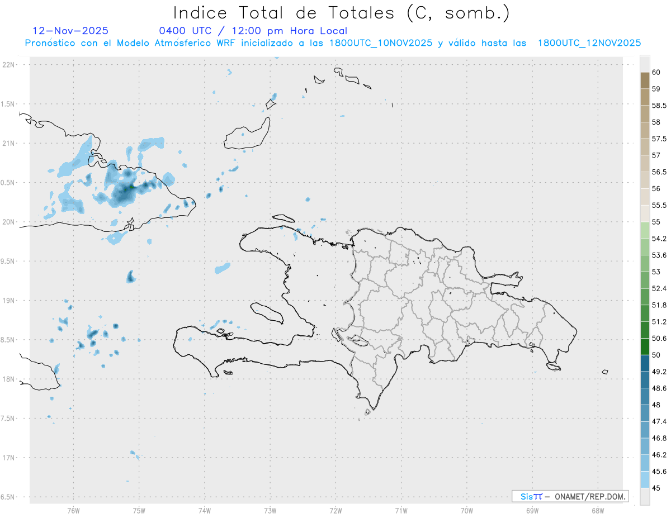Click the colorbar value '52.4'
The image size is (671, 518).
[659, 288]
